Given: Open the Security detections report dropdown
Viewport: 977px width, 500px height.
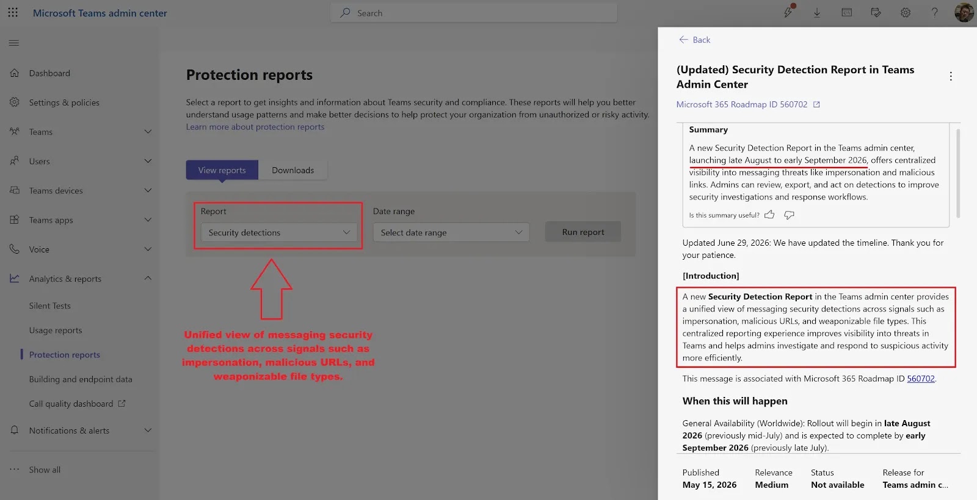Looking at the screenshot, I should tap(279, 232).
